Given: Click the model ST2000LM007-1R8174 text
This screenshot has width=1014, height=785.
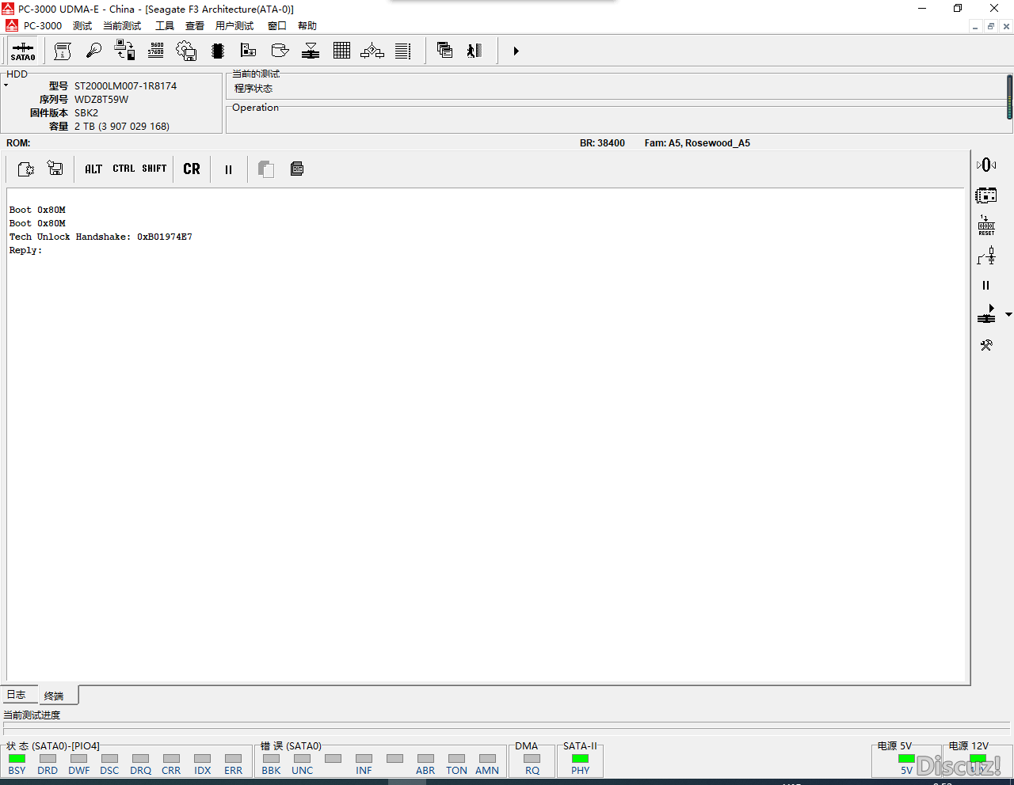Looking at the screenshot, I should pos(125,86).
